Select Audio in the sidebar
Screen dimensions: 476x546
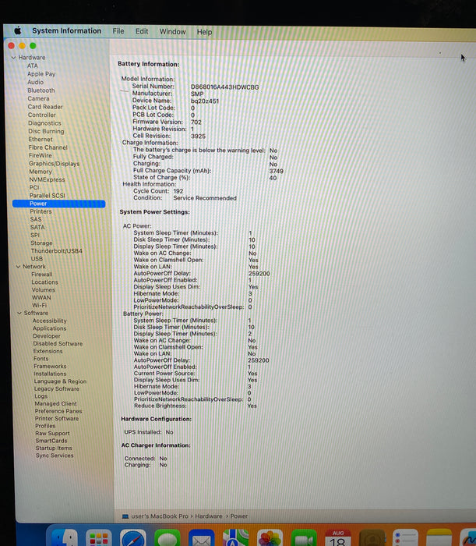[x=36, y=82]
